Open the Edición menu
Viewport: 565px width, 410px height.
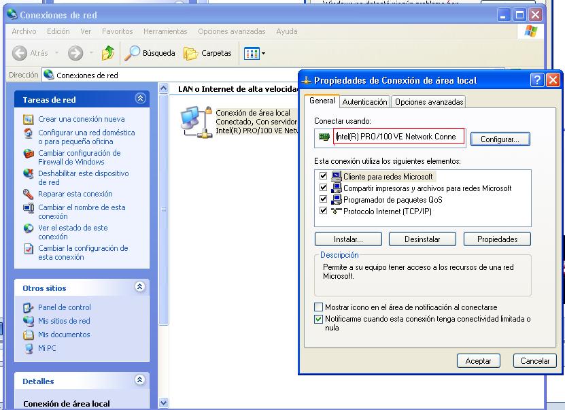(58, 31)
